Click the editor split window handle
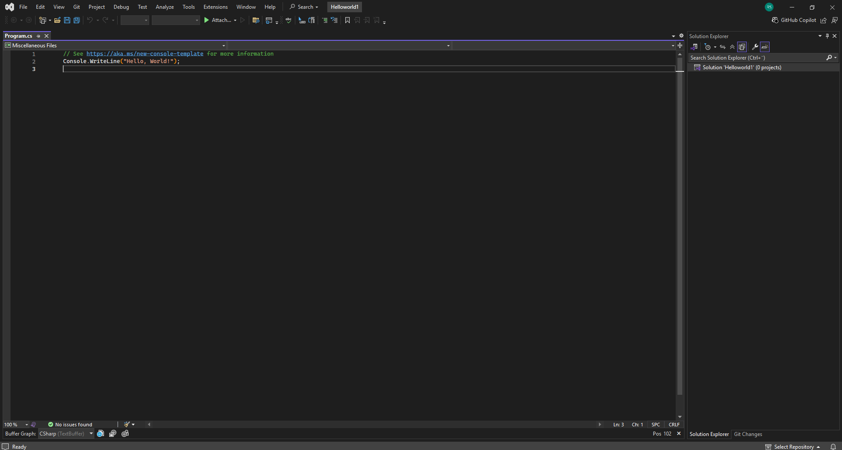Viewport: 842px width, 450px height. coord(680,45)
